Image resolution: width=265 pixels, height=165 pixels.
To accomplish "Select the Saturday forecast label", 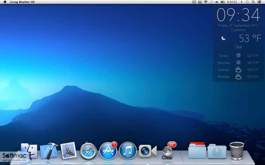I will click(x=223, y=63).
